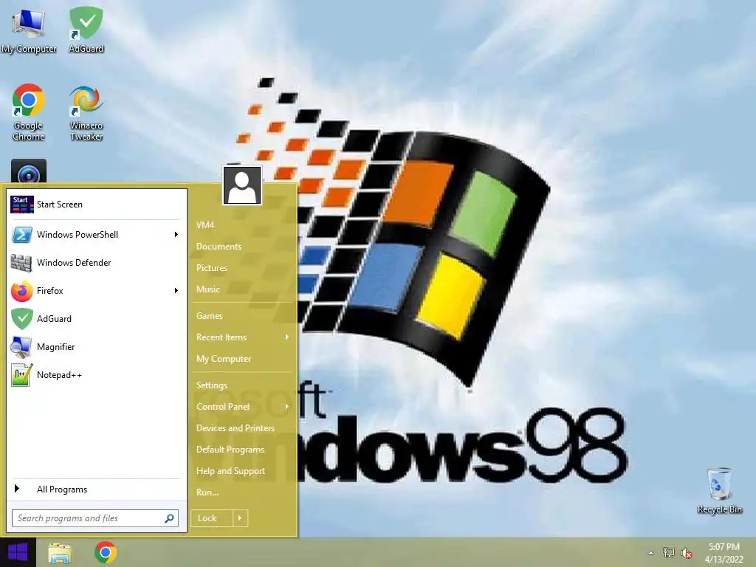The width and height of the screenshot is (756, 567).
Task: Click the Search programs and files field
Action: click(x=95, y=518)
